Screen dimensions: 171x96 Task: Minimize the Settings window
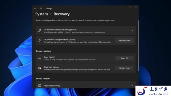click(x=125, y=7)
